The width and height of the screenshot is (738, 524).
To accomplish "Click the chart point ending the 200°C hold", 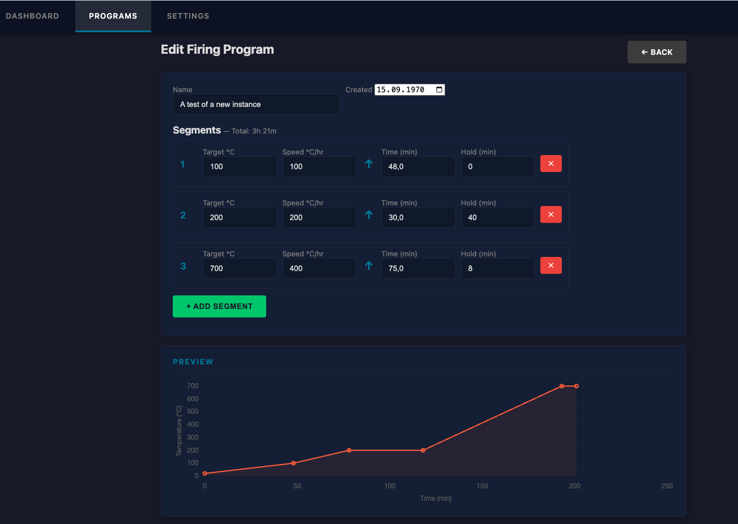I will tap(423, 450).
